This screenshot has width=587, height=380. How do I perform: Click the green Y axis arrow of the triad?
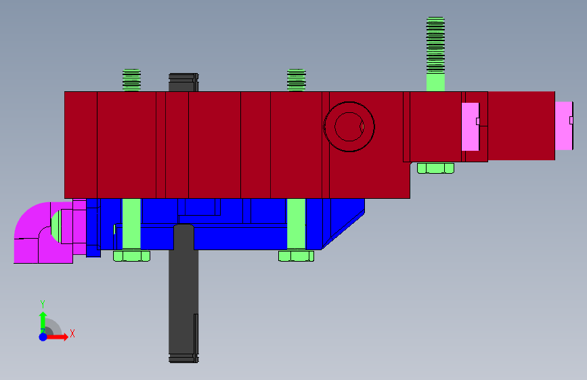[x=43, y=322]
